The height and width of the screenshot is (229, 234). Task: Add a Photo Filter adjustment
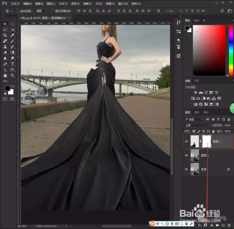208,98
